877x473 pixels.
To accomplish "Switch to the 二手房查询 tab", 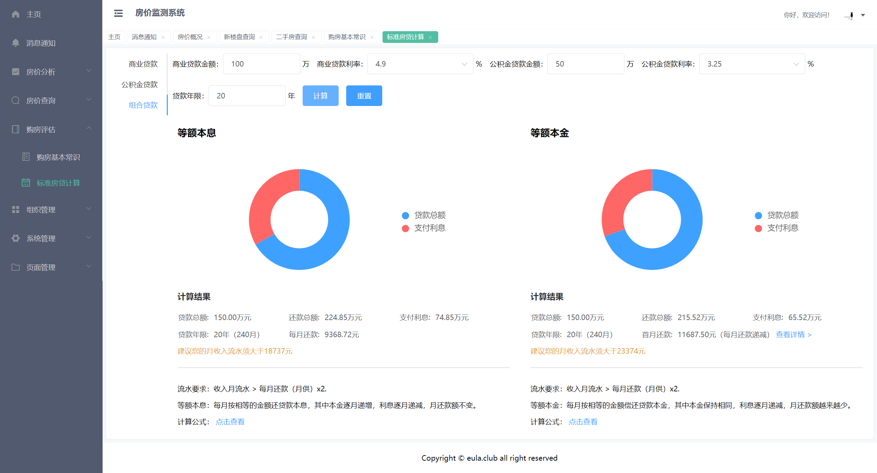I will [291, 37].
